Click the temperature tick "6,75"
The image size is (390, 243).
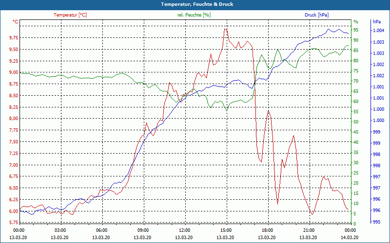[x=14, y=176]
